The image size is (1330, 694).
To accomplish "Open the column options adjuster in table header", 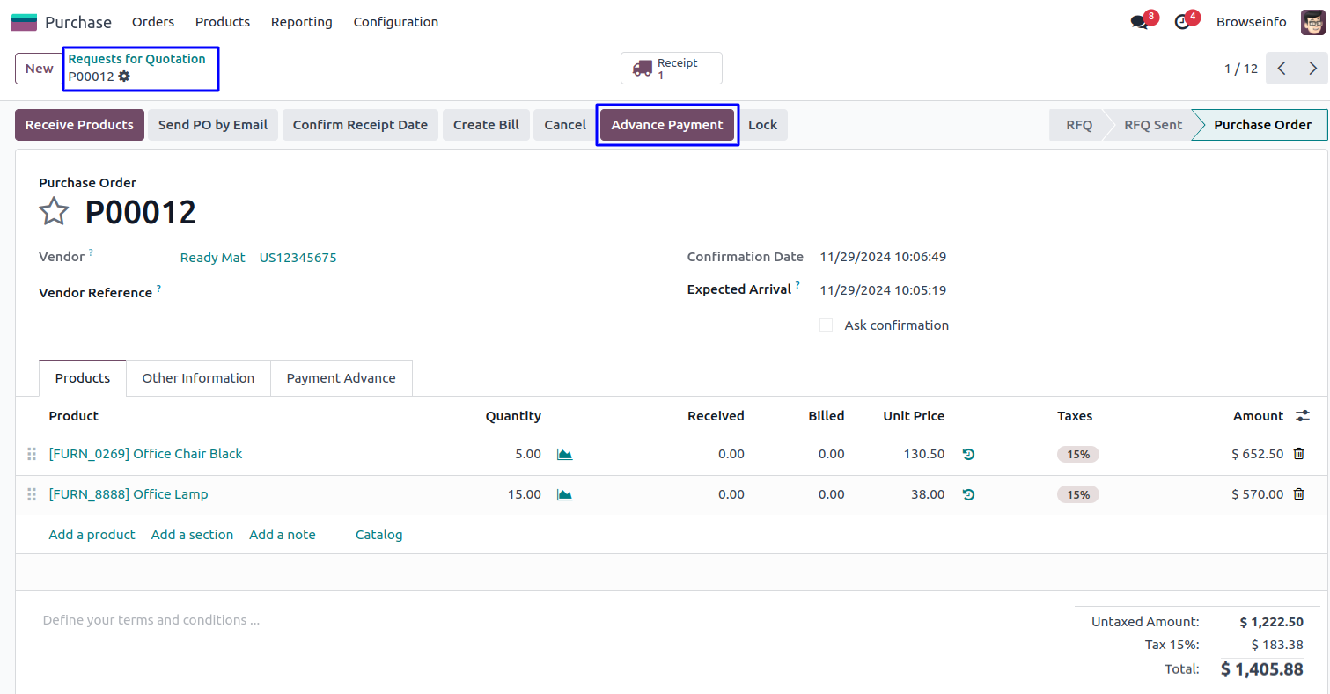I will tap(1303, 416).
